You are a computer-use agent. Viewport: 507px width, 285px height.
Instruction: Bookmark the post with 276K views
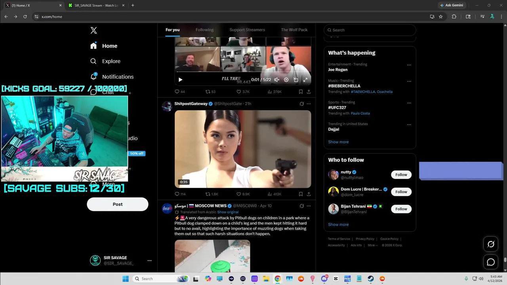tap(301, 91)
